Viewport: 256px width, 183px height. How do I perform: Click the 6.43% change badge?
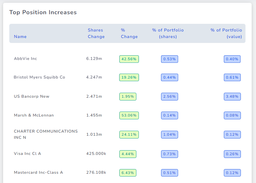128,173
